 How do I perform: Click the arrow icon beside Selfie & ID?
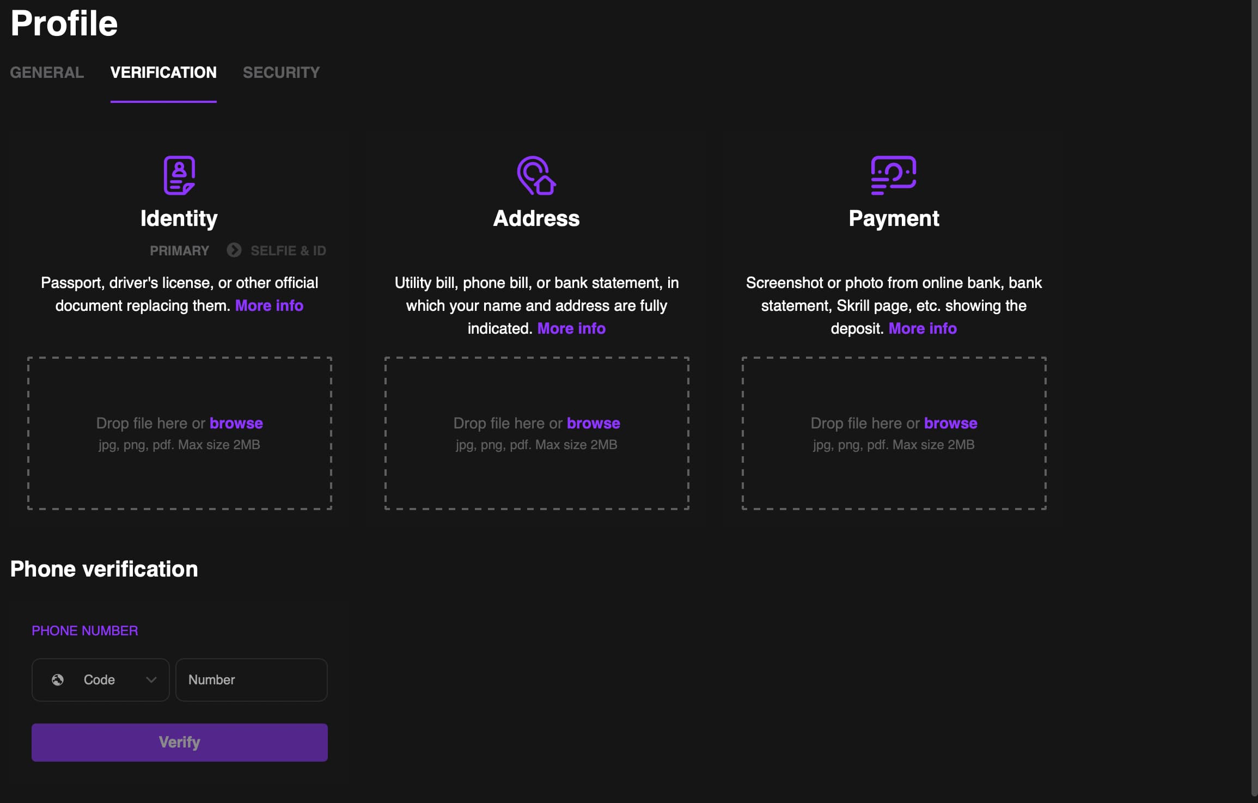coord(234,250)
